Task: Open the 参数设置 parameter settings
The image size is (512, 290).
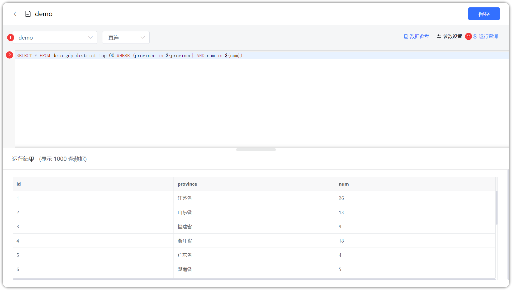Action: [452, 36]
